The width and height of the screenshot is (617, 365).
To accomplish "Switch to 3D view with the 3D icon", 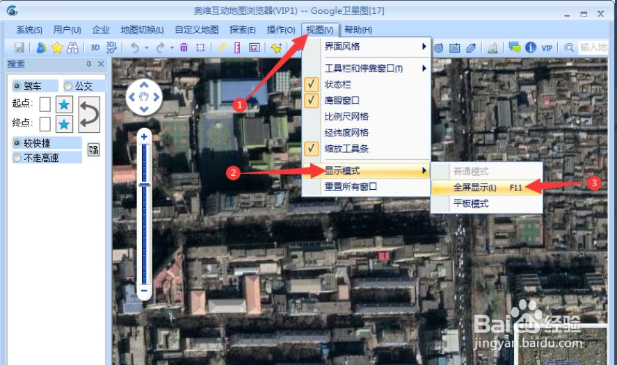I will tap(95, 47).
